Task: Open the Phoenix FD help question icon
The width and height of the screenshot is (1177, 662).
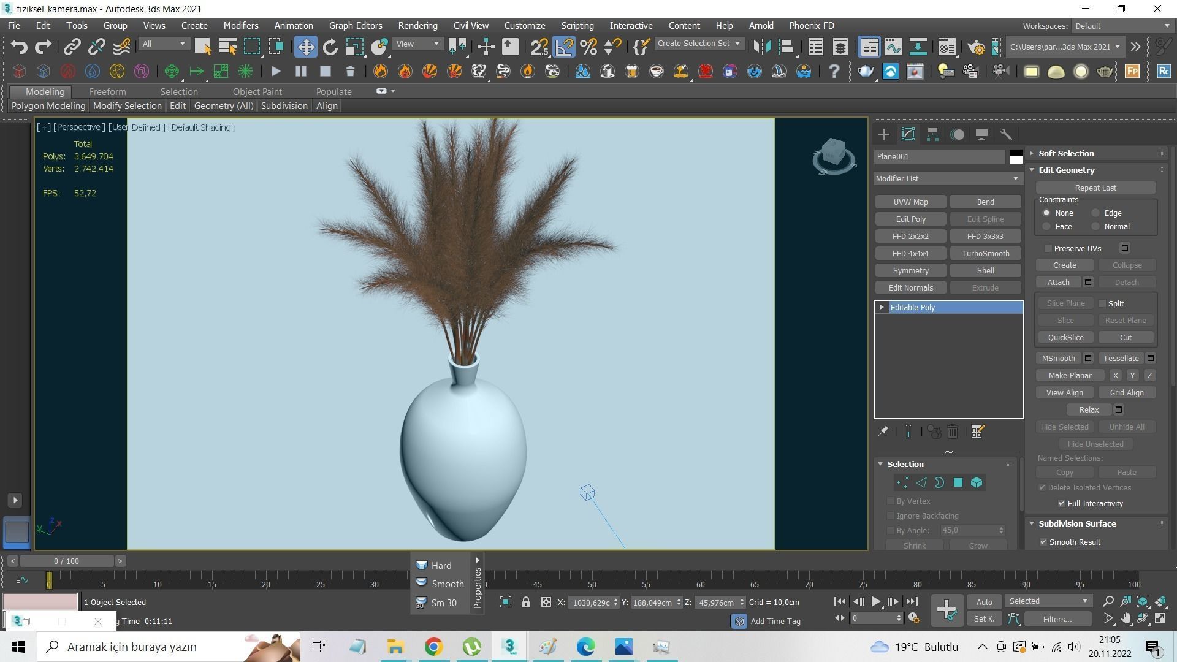Action: [x=834, y=72]
